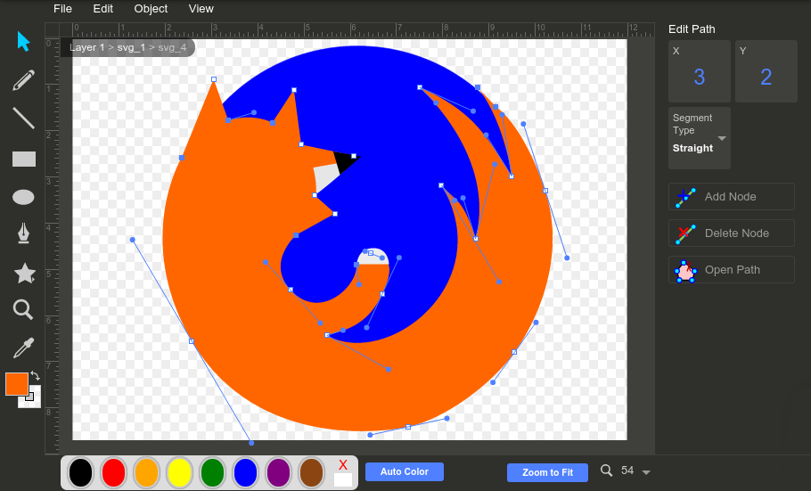Click the red X no-color swatch
This screenshot has width=811, height=491.
pos(343,464)
